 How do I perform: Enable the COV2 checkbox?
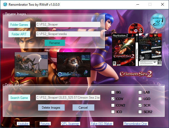(x=113, y=105)
